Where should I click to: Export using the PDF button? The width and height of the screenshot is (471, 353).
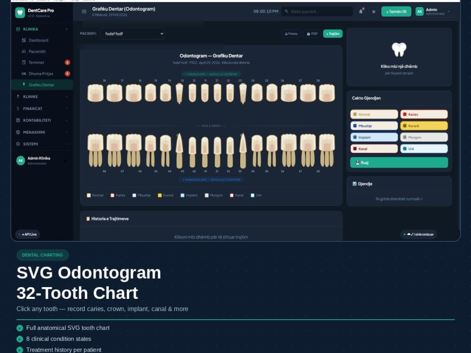(312, 33)
